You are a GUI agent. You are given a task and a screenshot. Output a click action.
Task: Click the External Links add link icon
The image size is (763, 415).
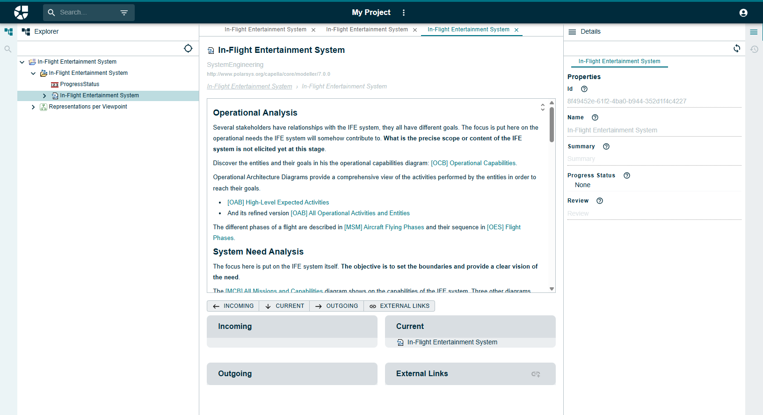click(536, 374)
